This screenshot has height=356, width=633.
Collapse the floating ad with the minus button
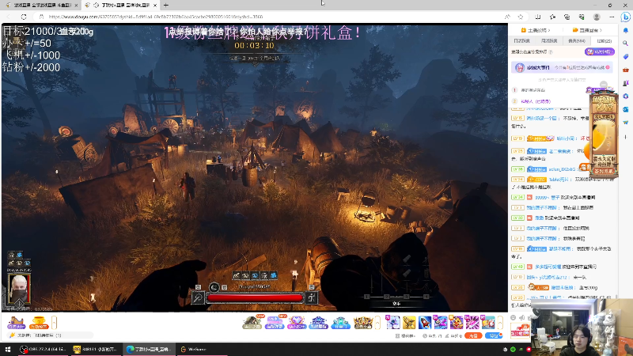pos(604,85)
